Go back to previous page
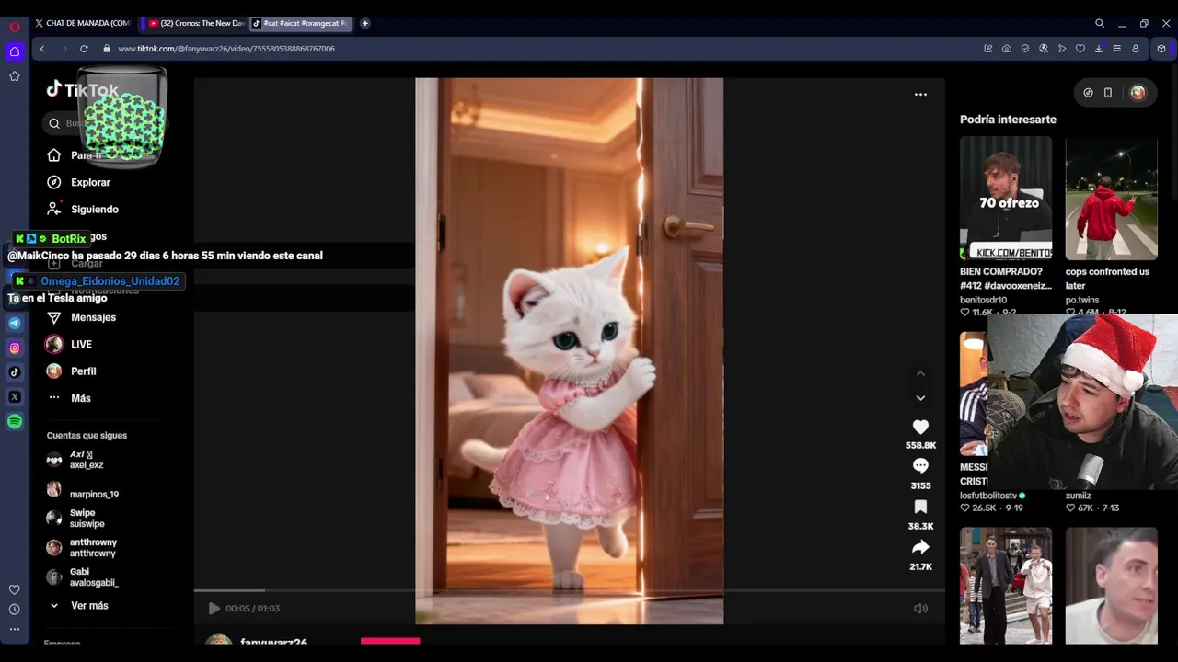Screen dimensions: 1178x662 42,49
